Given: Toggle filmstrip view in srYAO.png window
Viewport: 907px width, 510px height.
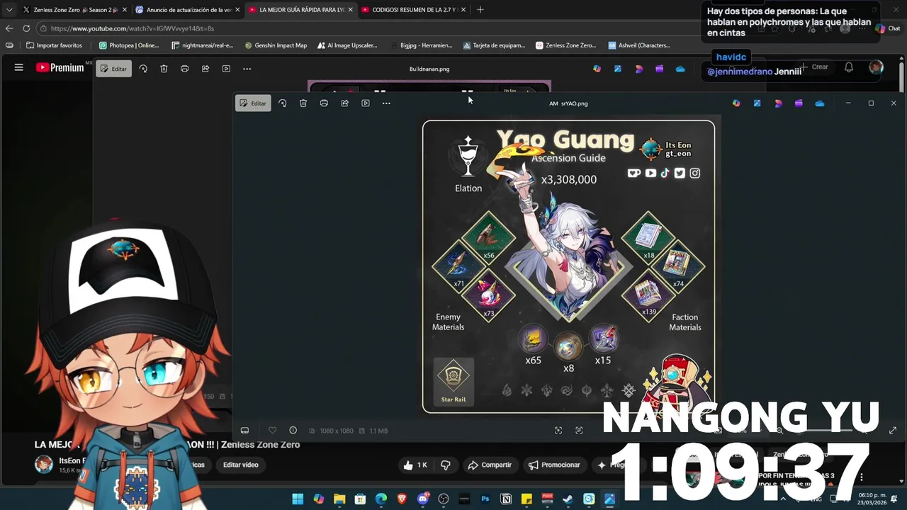Looking at the screenshot, I should pyautogui.click(x=244, y=431).
